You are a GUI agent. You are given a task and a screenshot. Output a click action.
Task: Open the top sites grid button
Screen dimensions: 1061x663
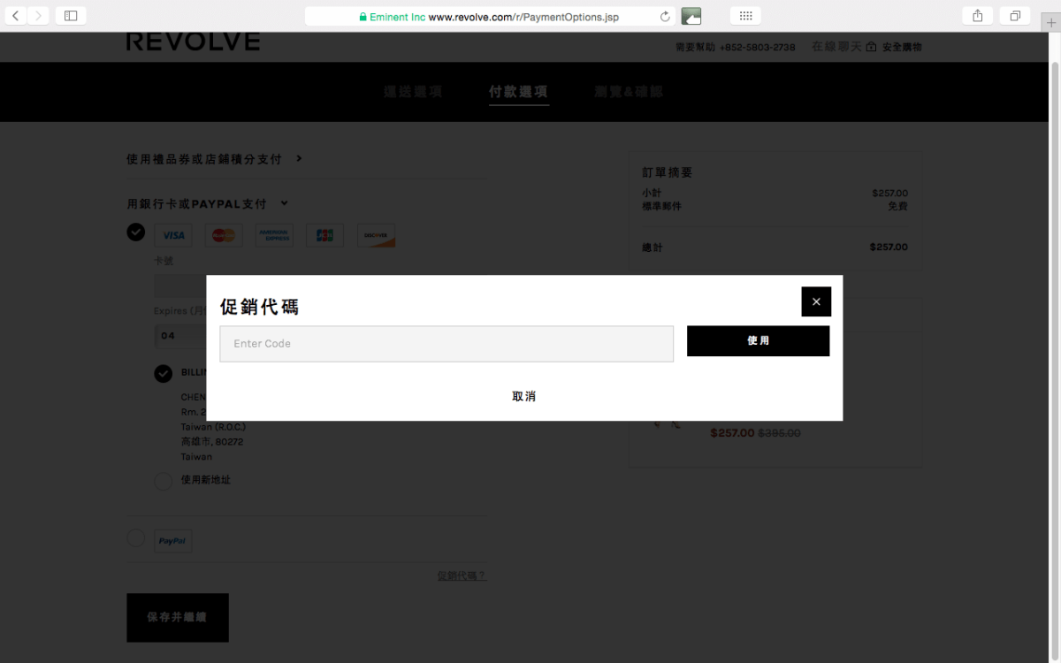pos(745,16)
